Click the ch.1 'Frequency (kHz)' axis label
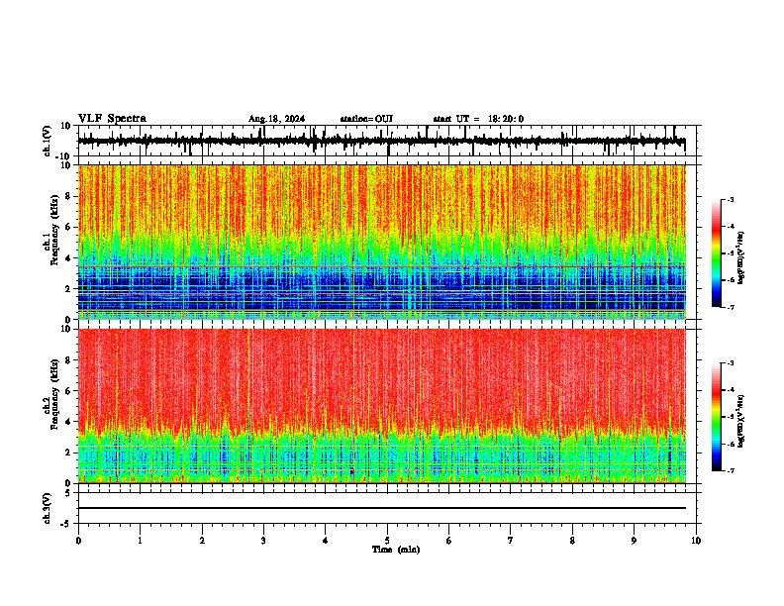Image resolution: width=784 pixels, height=606 pixels. point(54,231)
